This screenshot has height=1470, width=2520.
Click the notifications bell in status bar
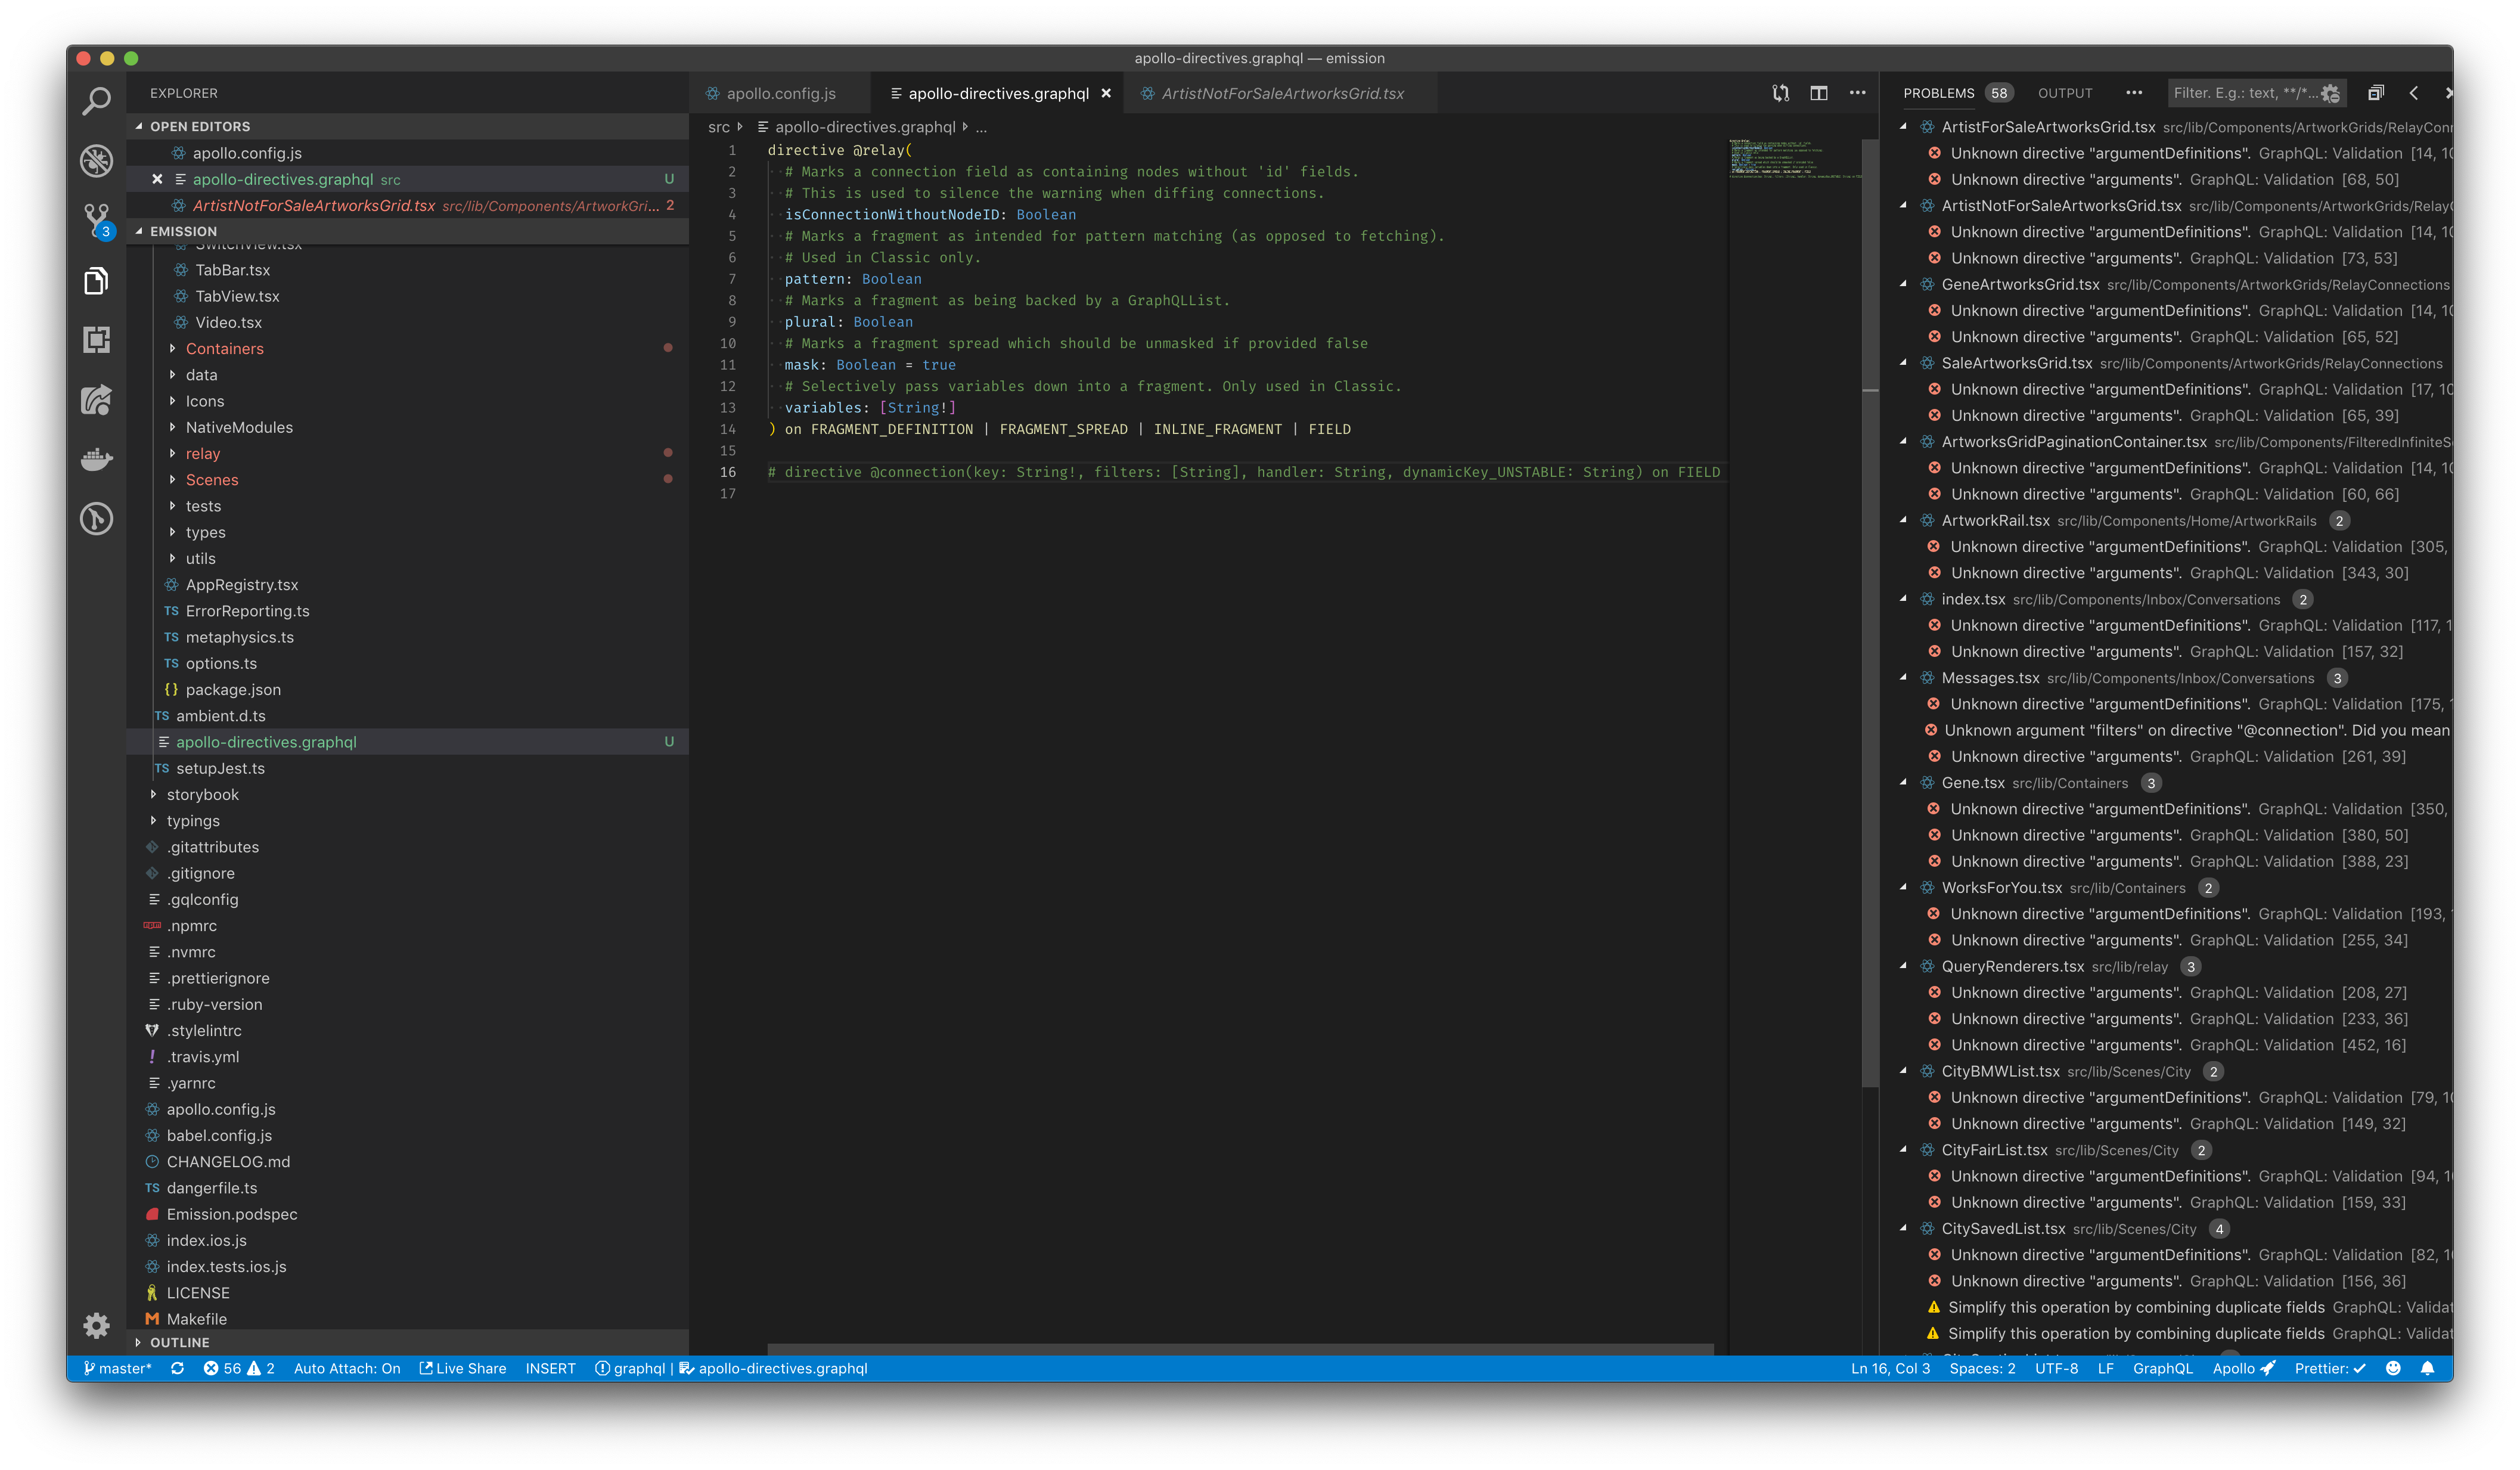[x=2427, y=1368]
